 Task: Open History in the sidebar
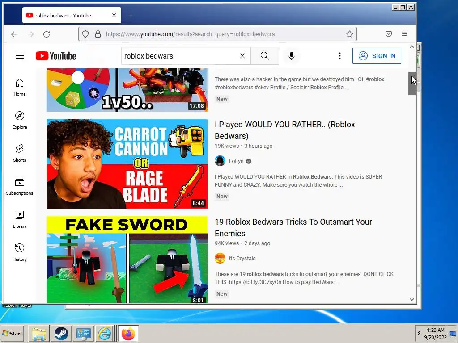pyautogui.click(x=20, y=252)
